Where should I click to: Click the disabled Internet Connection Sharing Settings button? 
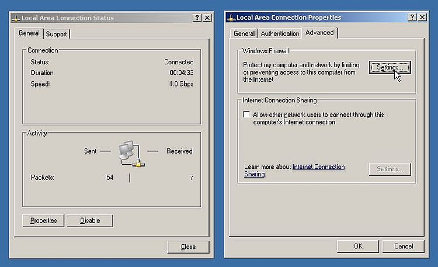click(390, 169)
